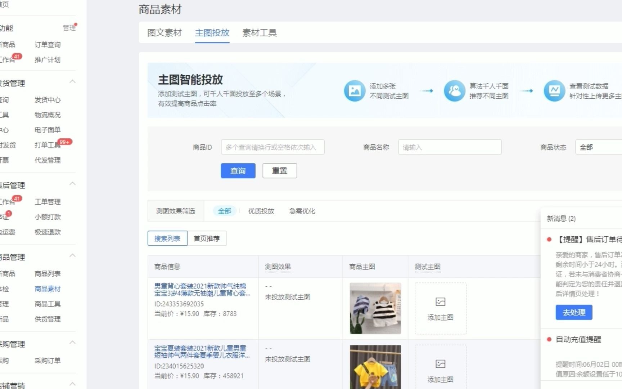Collapse the 商品管理 sidebar section

tap(72, 255)
